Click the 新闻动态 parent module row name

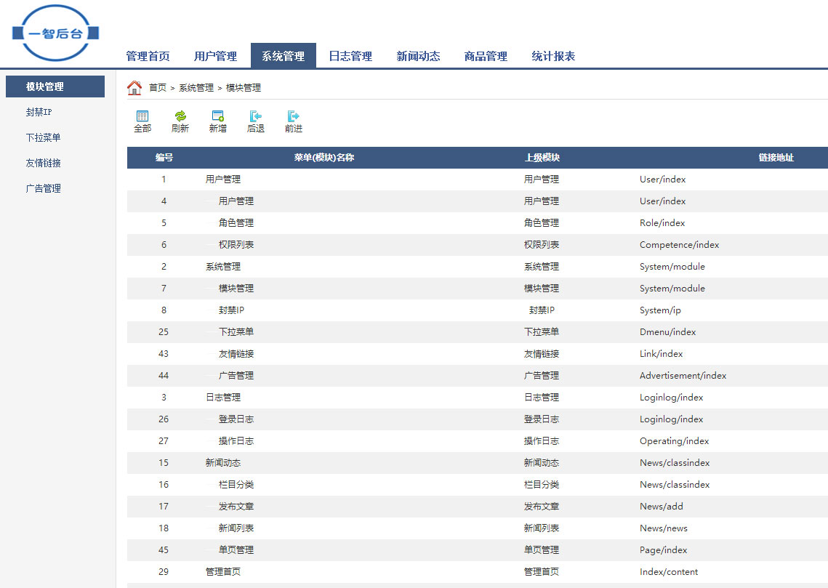(x=223, y=463)
